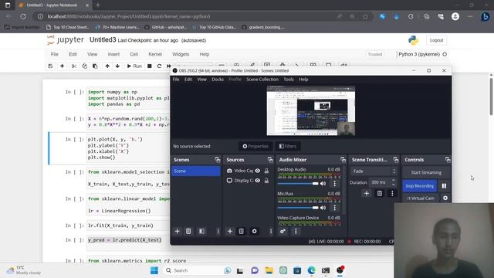Screen dimensions: 494x278
Task: Open File Explorer from taskbar
Action: click(x=269, y=270)
